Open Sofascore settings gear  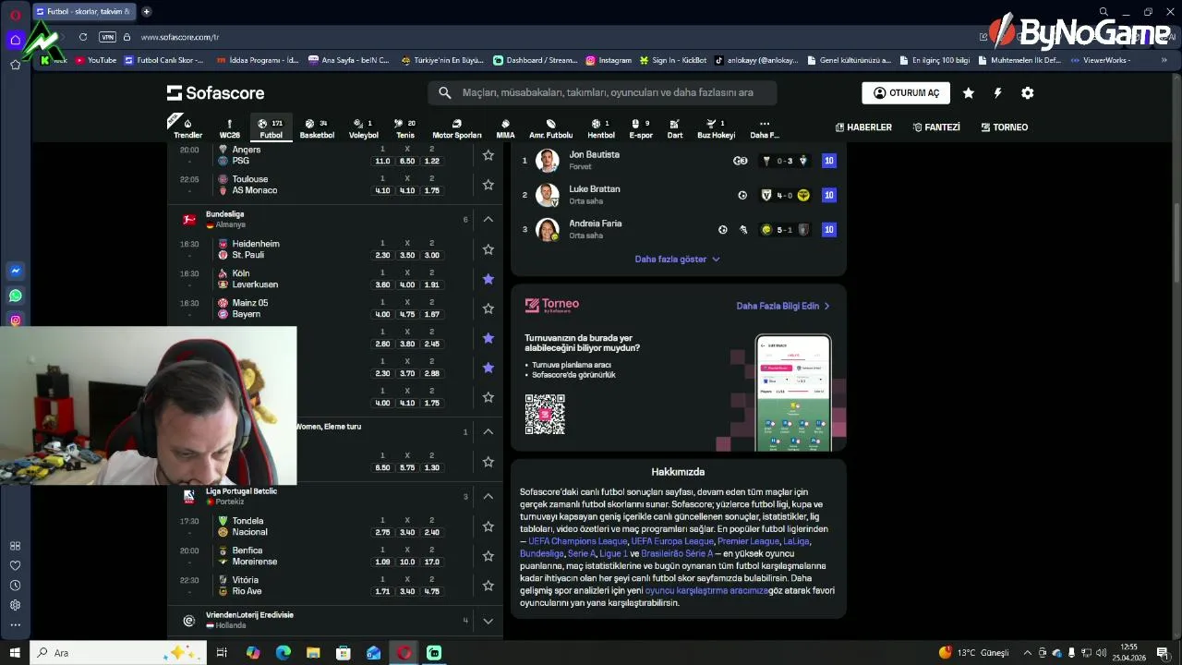pos(1027,93)
